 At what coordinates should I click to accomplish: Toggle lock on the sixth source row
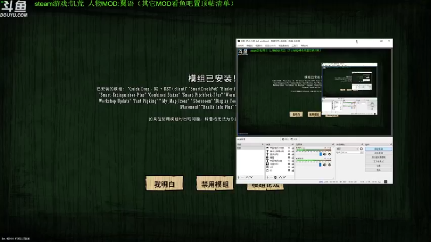coord(293,164)
